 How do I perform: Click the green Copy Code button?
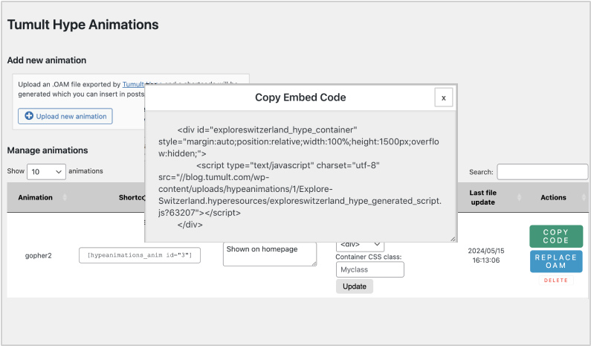point(555,236)
